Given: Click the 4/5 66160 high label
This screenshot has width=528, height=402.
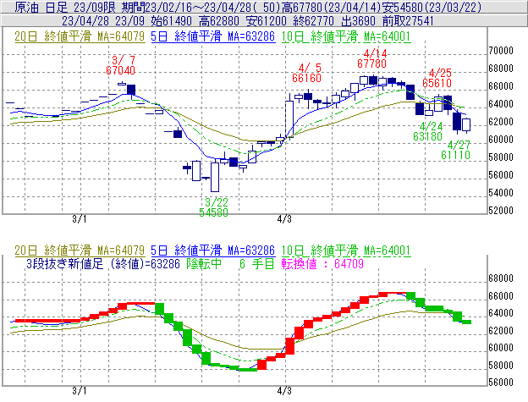Looking at the screenshot, I should [307, 73].
